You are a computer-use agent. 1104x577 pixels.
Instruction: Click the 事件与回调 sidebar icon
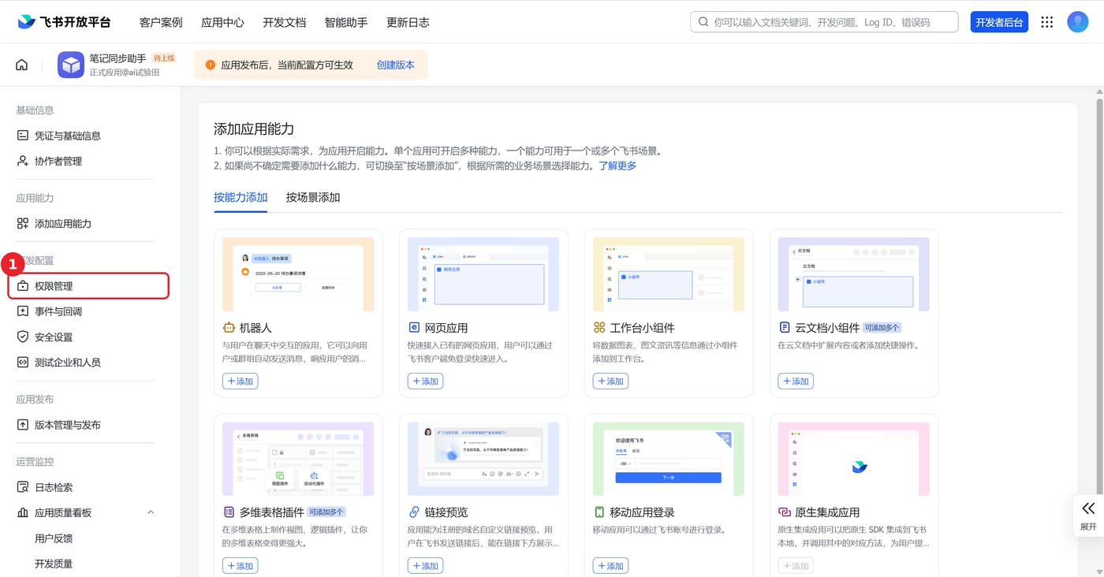[x=23, y=311]
